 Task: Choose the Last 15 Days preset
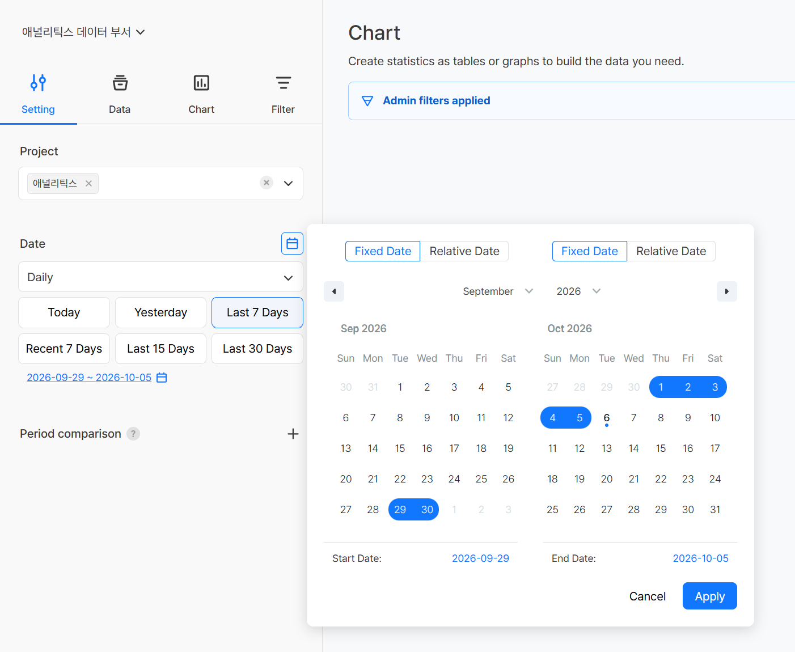click(160, 349)
